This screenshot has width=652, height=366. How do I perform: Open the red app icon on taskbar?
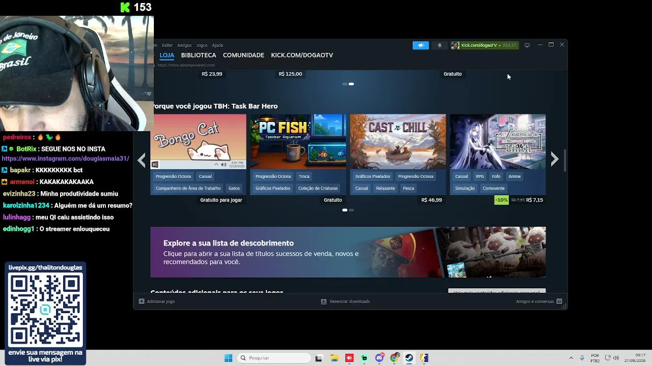pyautogui.click(x=349, y=358)
